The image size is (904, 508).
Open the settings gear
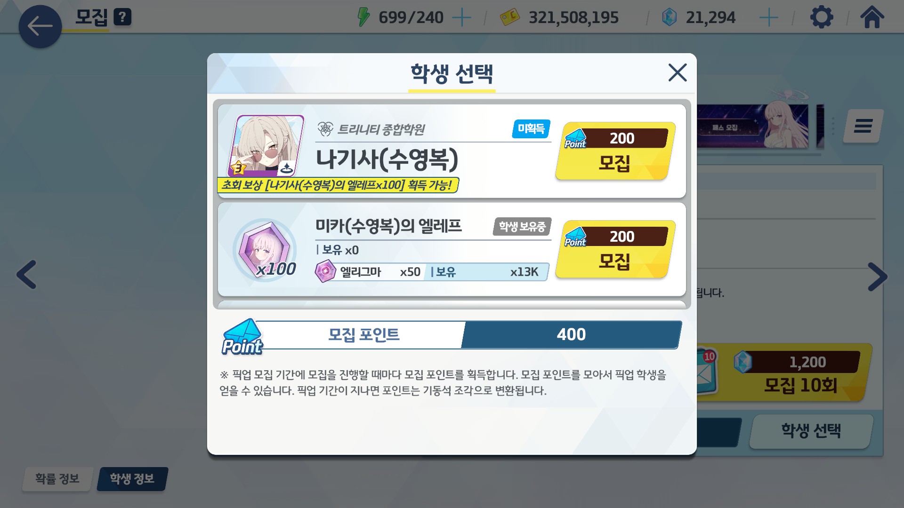tap(822, 17)
